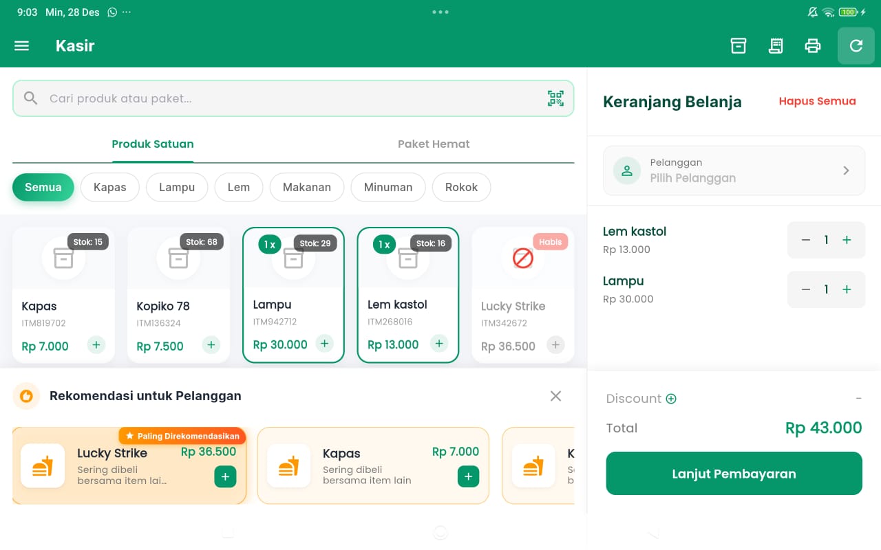Select the Kapas filter chip

(109, 187)
